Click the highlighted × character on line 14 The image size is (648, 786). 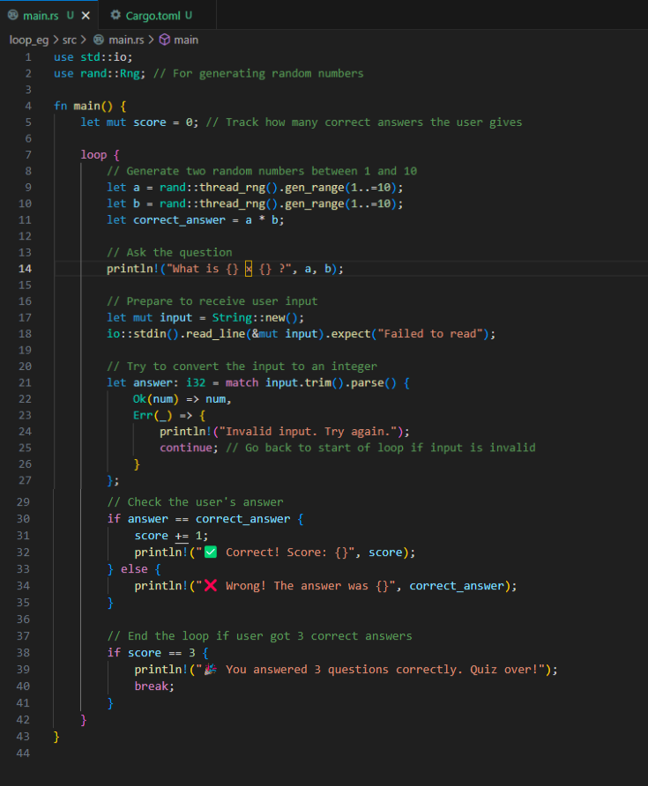(249, 269)
